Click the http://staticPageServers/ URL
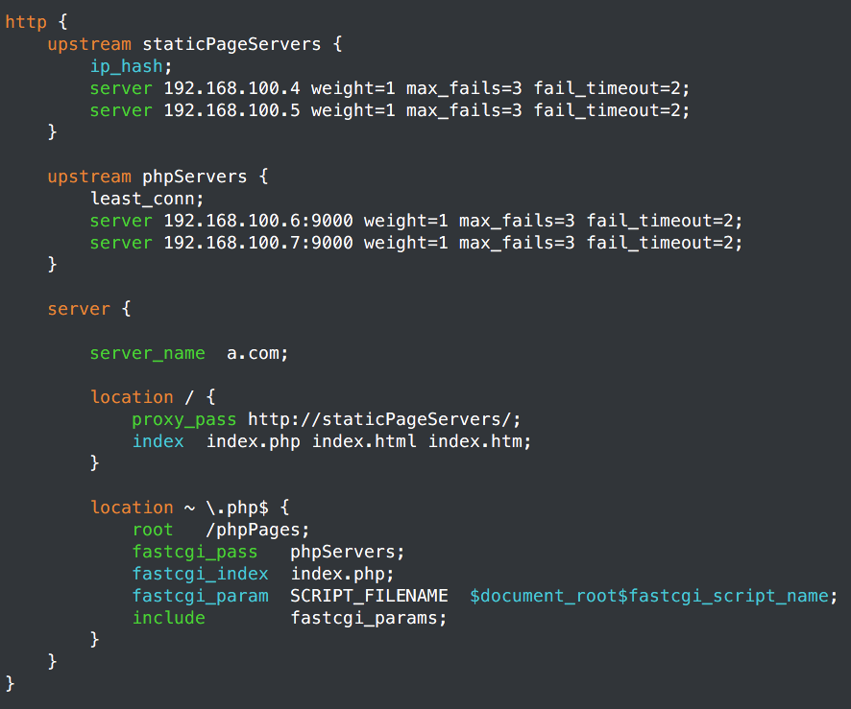Image resolution: width=851 pixels, height=709 pixels. (x=379, y=419)
